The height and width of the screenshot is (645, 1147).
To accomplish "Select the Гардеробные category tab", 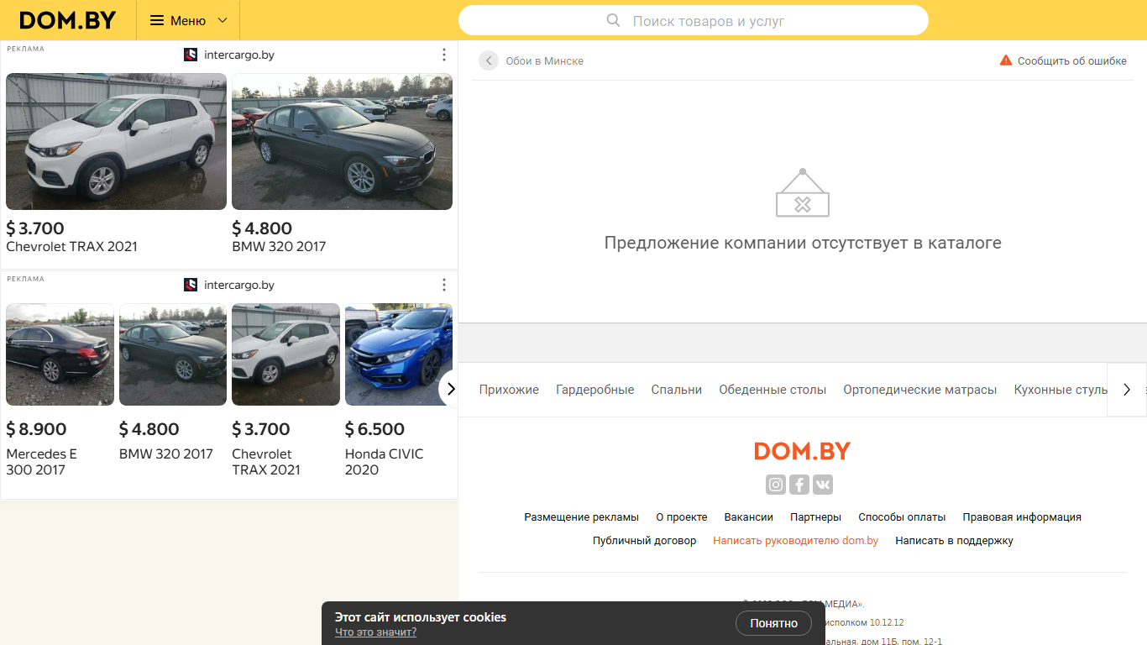I will coord(595,390).
